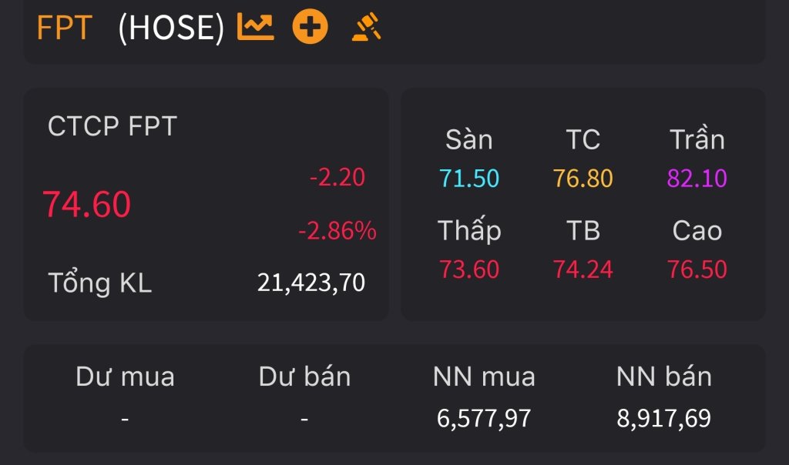
Task: Select the current price 74.60
Action: point(86,205)
